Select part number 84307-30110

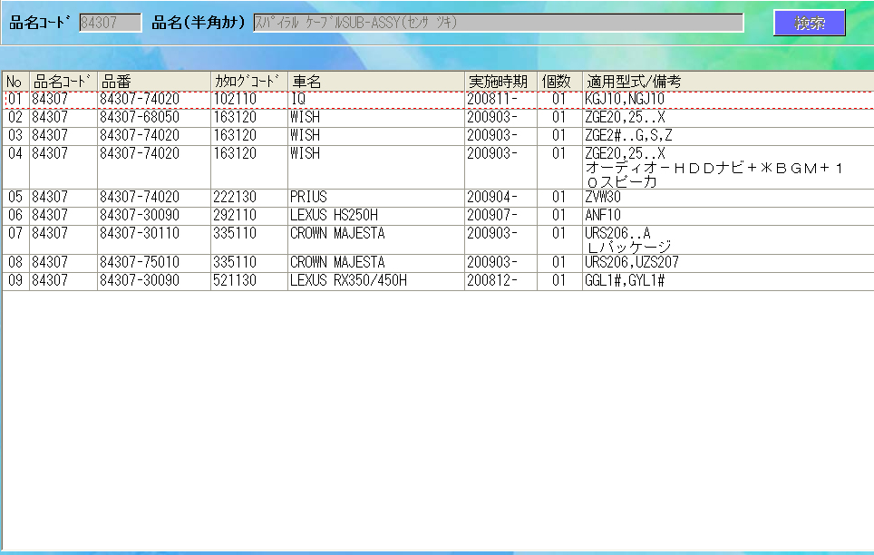pos(154,239)
